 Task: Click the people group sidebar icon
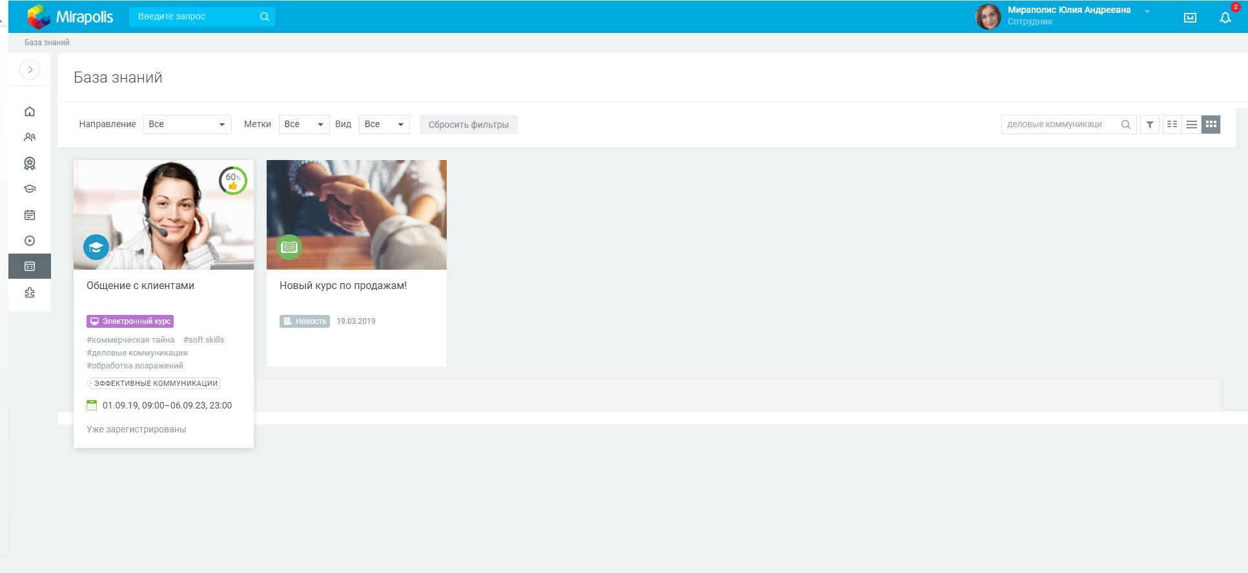[x=30, y=137]
